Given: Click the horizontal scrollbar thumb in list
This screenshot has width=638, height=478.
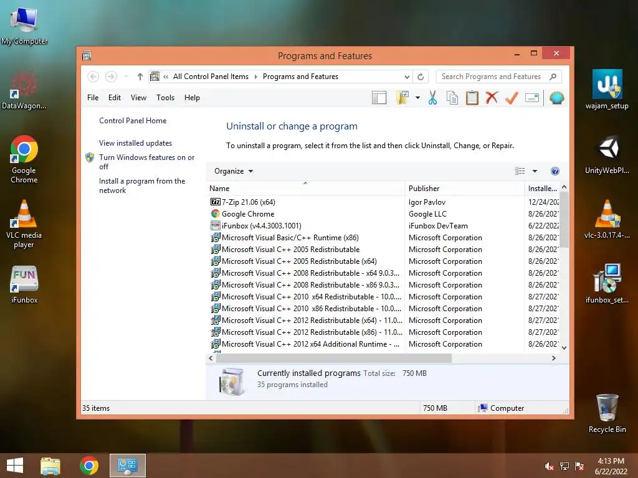Looking at the screenshot, I should (334, 358).
